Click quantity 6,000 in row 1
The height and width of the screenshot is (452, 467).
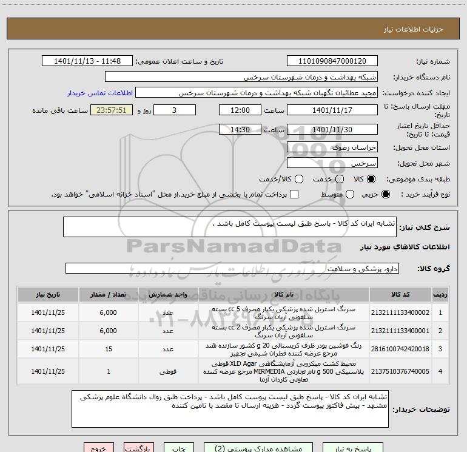(x=109, y=312)
